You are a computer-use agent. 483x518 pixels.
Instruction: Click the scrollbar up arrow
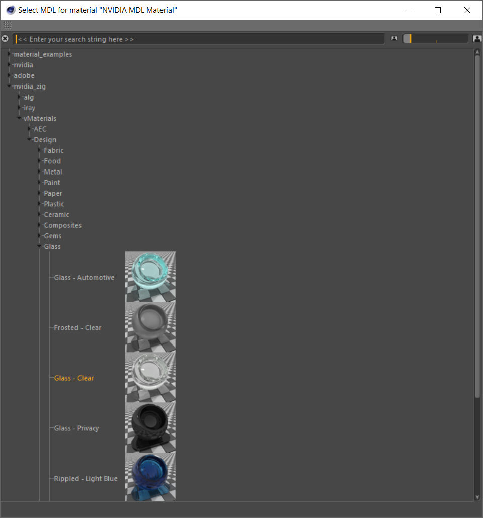[477, 52]
